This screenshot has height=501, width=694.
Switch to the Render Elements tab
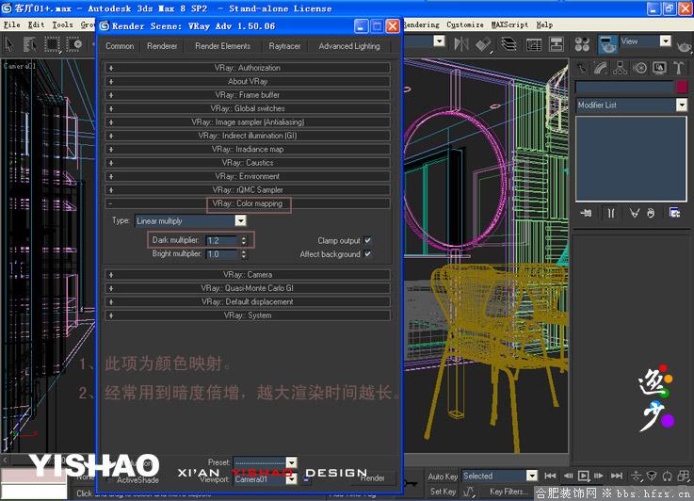[x=222, y=46]
